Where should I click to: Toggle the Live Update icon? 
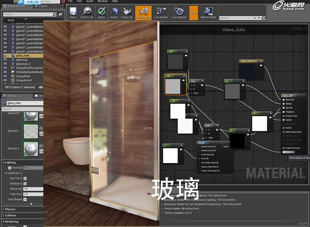click(179, 12)
